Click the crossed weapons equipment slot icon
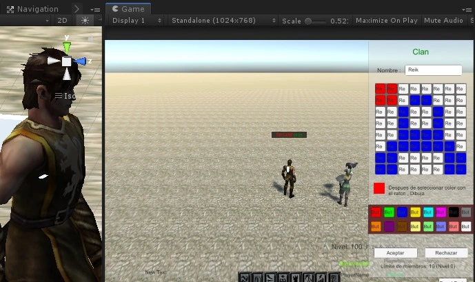The height and width of the screenshot is (282, 475). coord(245,278)
